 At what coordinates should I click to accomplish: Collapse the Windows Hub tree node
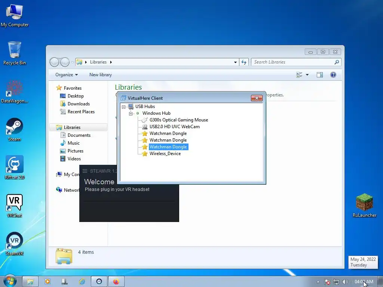coord(131,114)
